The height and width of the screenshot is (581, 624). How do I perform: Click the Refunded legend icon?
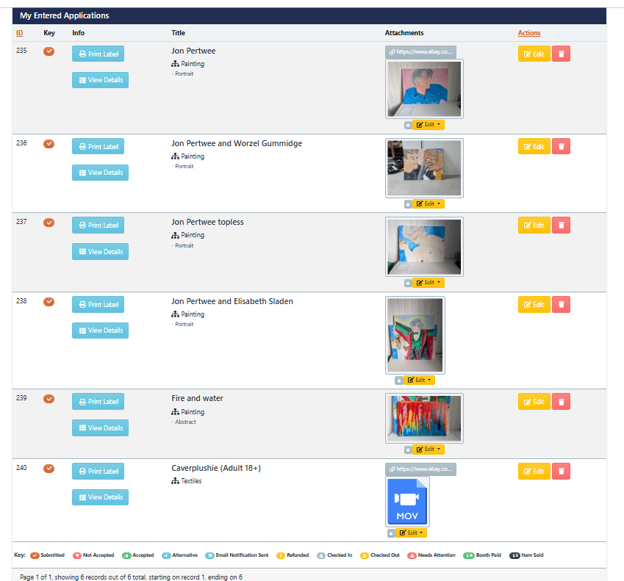tap(281, 555)
